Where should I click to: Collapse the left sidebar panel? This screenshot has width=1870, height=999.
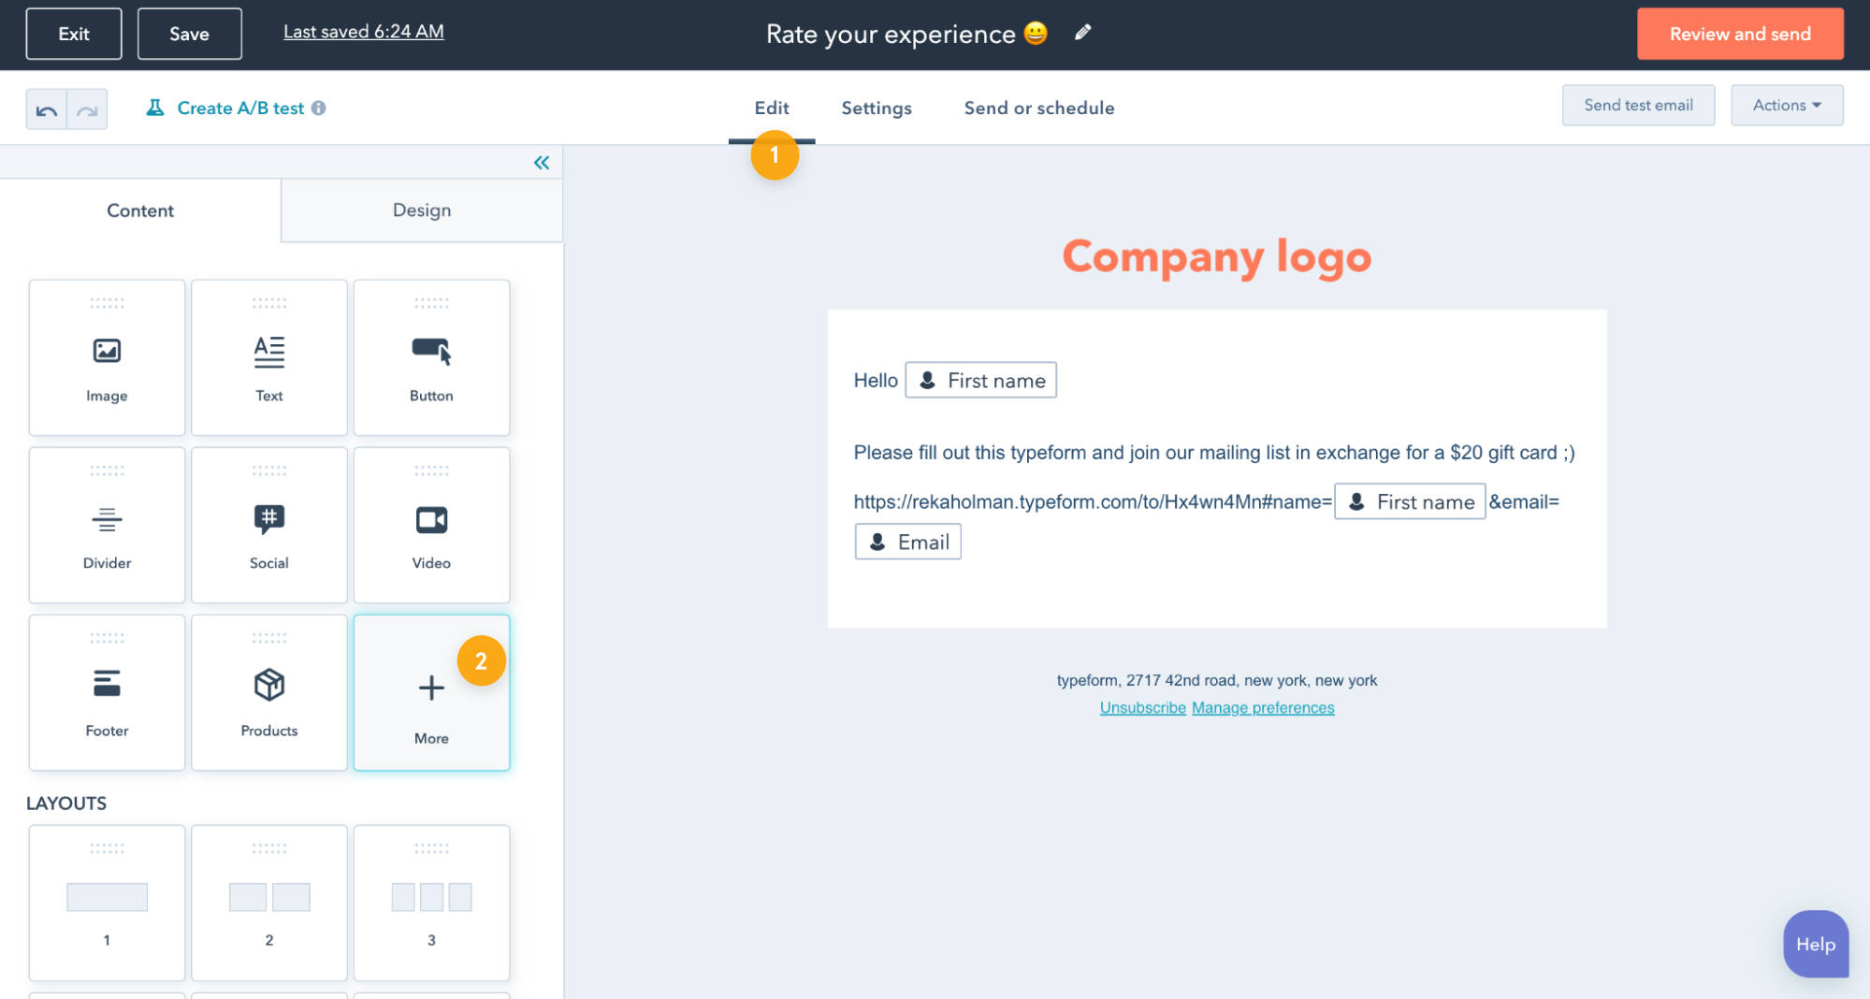[x=541, y=163]
